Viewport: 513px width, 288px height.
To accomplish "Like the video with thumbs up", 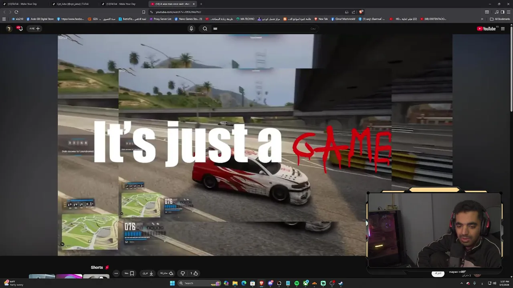I will point(194,273).
